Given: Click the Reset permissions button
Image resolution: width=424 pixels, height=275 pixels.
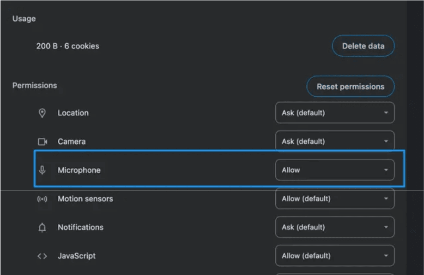Looking at the screenshot, I should click(x=350, y=87).
